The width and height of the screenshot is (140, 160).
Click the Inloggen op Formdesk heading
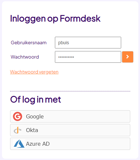(x=55, y=19)
